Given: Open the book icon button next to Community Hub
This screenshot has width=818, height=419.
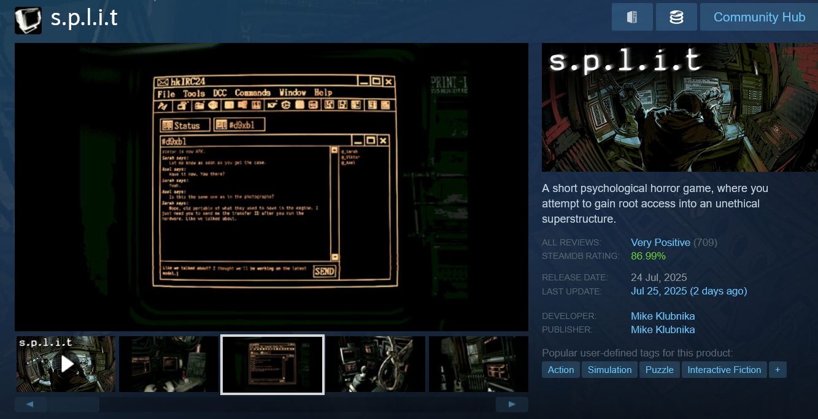Looking at the screenshot, I should (x=632, y=17).
